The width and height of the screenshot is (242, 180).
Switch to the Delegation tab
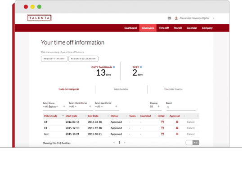click(x=121, y=89)
